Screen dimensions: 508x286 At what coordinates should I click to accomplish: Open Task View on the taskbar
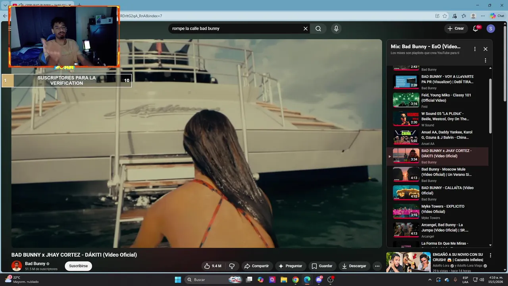click(x=249, y=280)
